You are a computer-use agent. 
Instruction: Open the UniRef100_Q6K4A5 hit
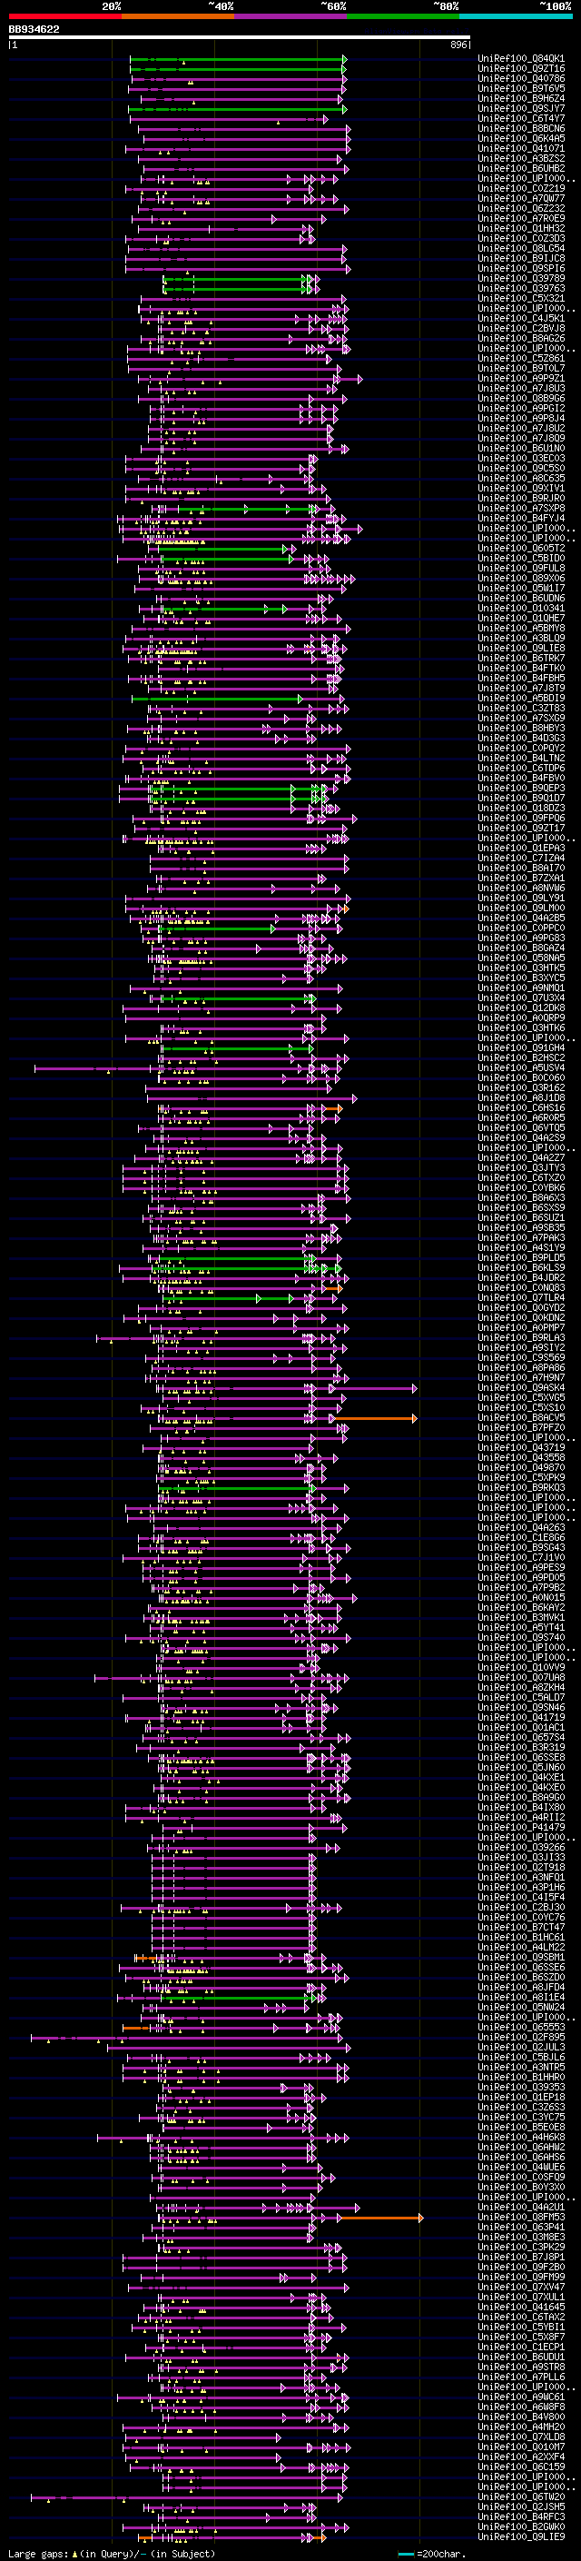coord(521,138)
